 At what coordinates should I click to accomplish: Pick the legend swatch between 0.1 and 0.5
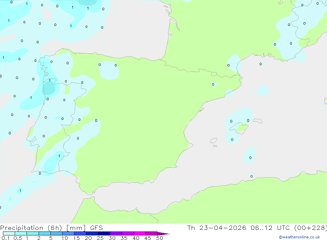click(9, 233)
